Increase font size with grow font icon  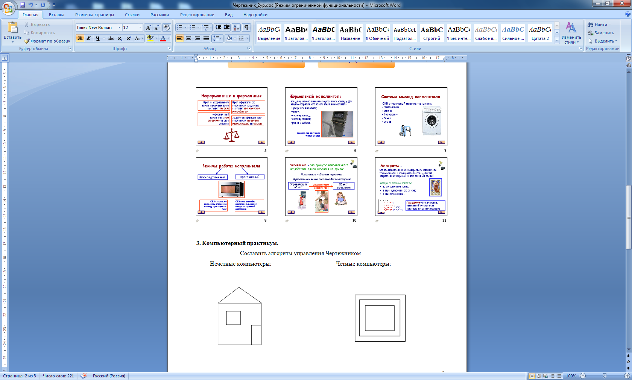pyautogui.click(x=148, y=27)
